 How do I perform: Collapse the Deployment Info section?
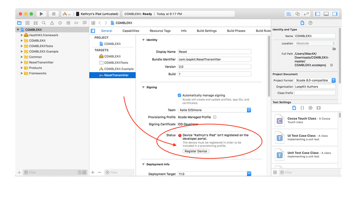click(144, 164)
